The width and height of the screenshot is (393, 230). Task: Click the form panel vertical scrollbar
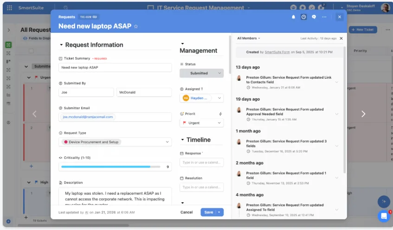(x=230, y=55)
